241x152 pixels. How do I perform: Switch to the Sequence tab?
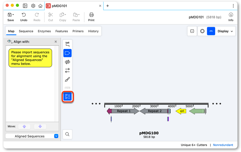point(26,31)
